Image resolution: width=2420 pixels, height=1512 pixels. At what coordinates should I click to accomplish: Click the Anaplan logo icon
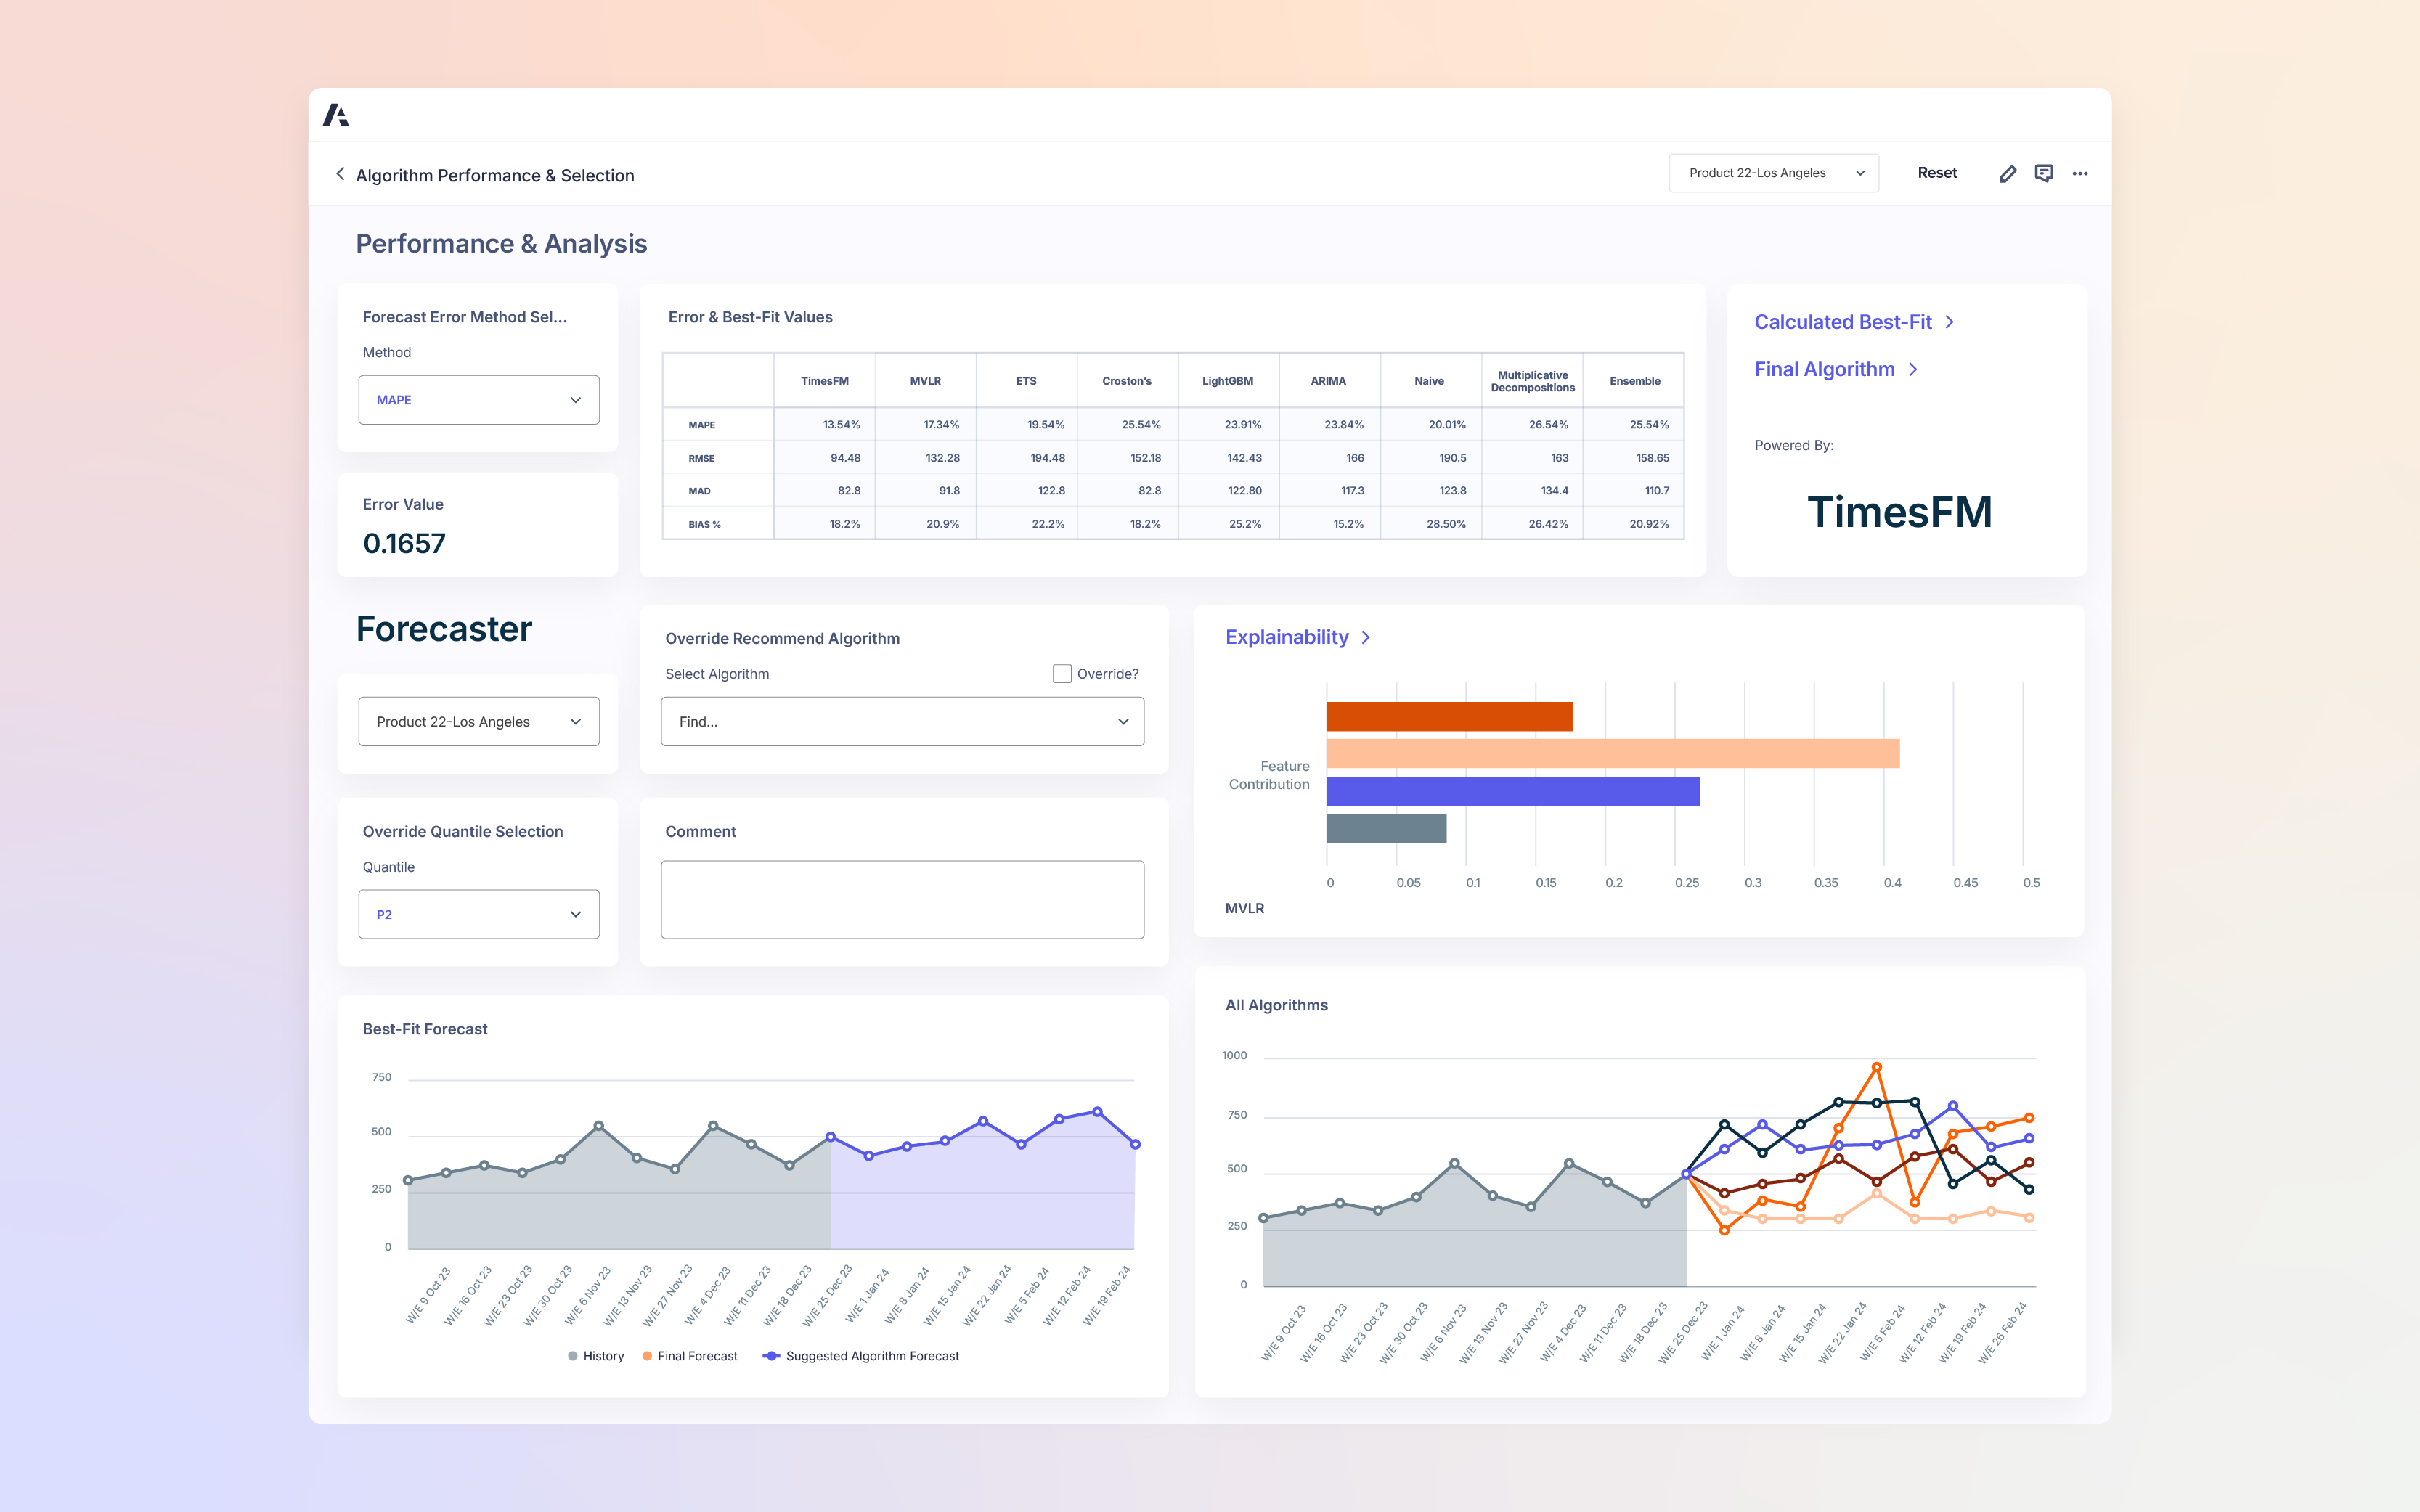[336, 116]
